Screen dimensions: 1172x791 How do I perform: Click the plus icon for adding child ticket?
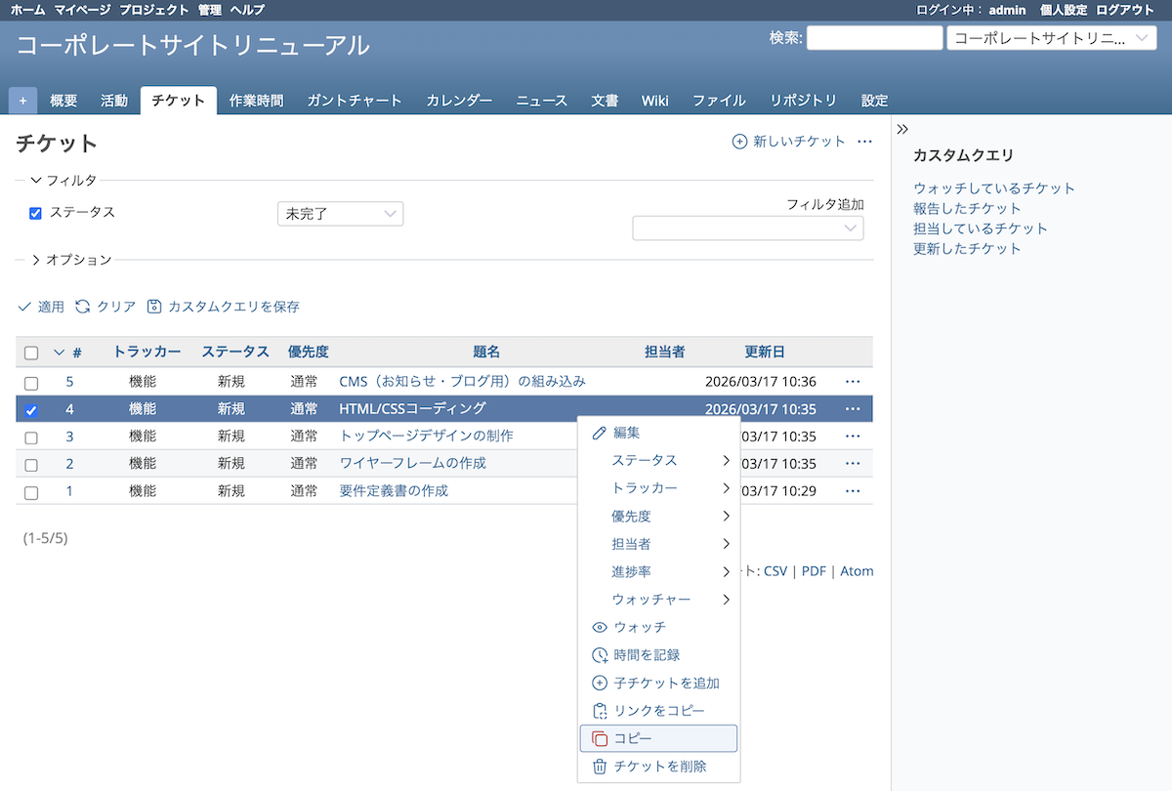tap(601, 684)
